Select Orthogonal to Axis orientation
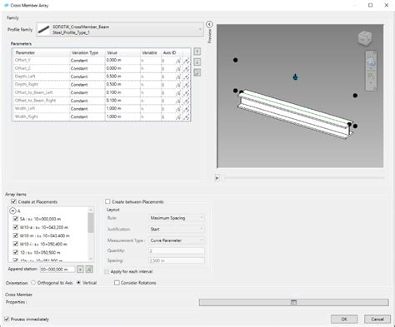The width and height of the screenshot is (395, 327). [x=33, y=283]
